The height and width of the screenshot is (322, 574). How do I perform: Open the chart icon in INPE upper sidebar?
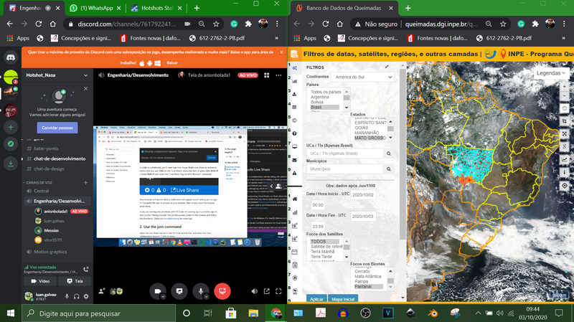[295, 81]
